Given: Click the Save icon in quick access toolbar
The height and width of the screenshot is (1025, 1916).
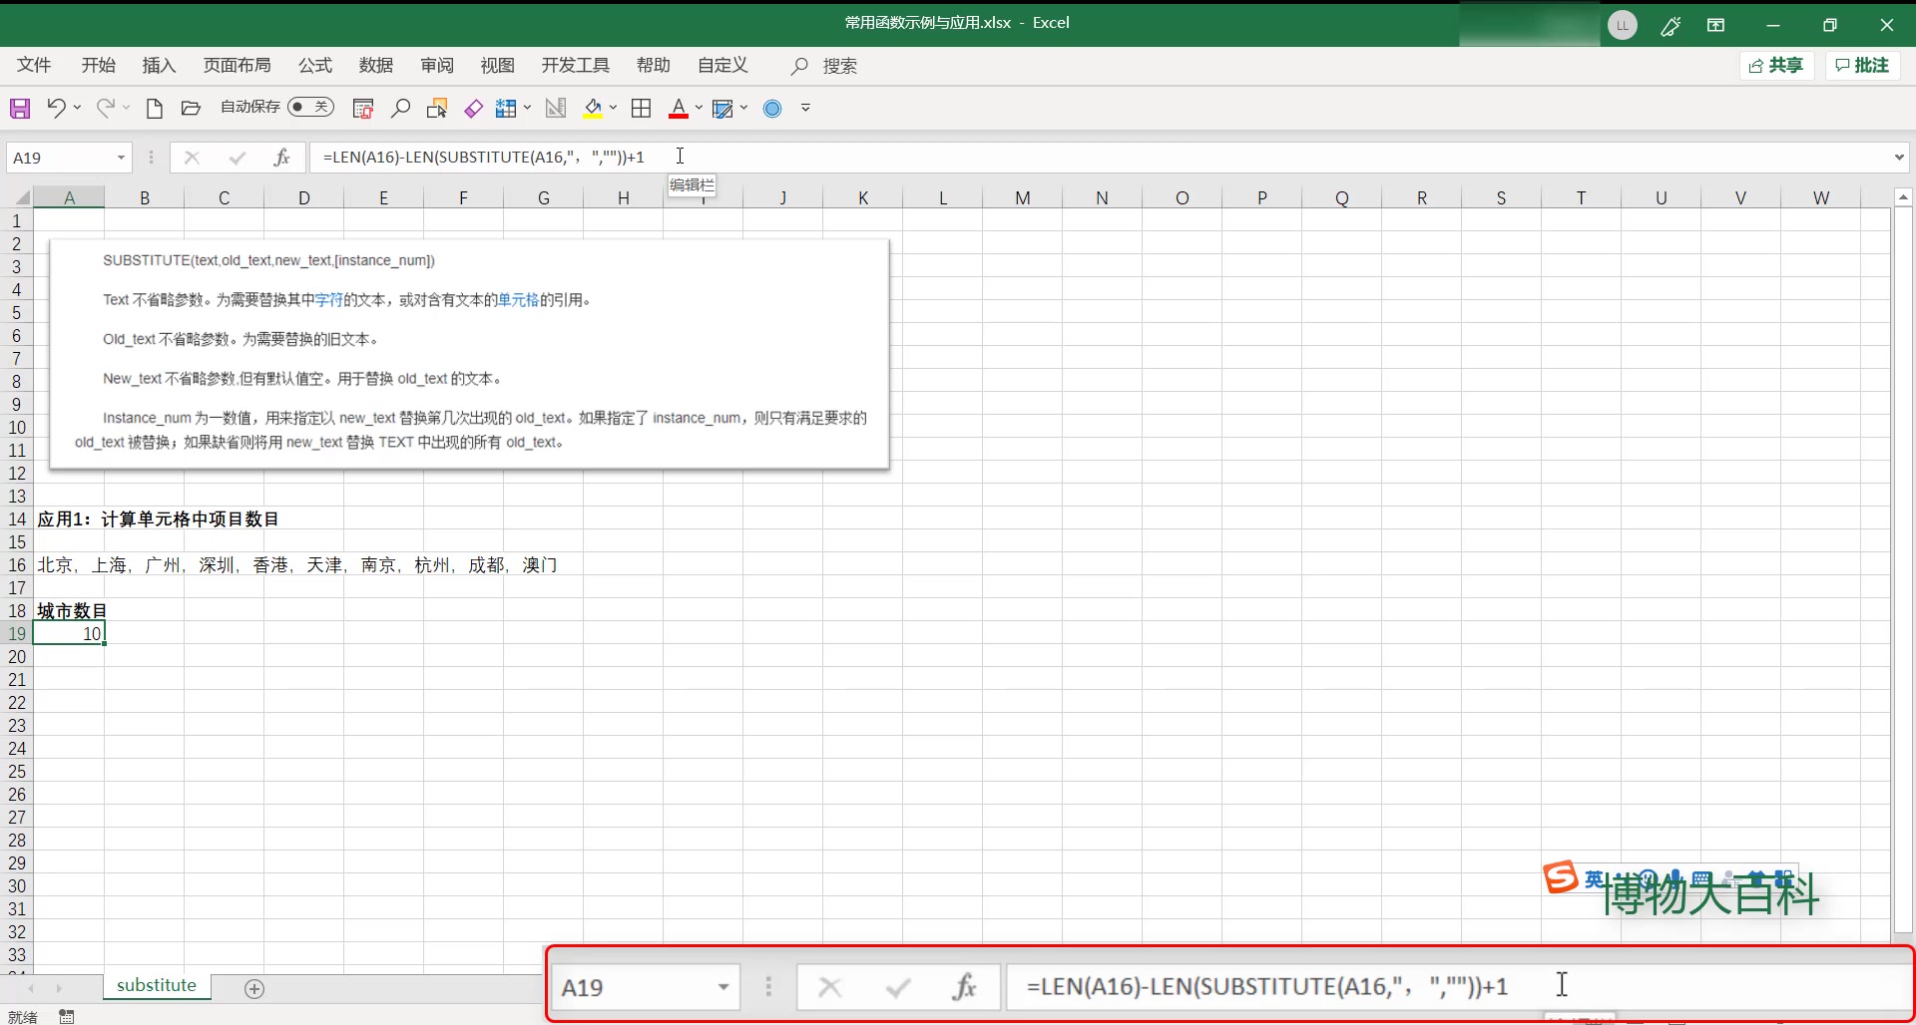Looking at the screenshot, I should point(20,108).
